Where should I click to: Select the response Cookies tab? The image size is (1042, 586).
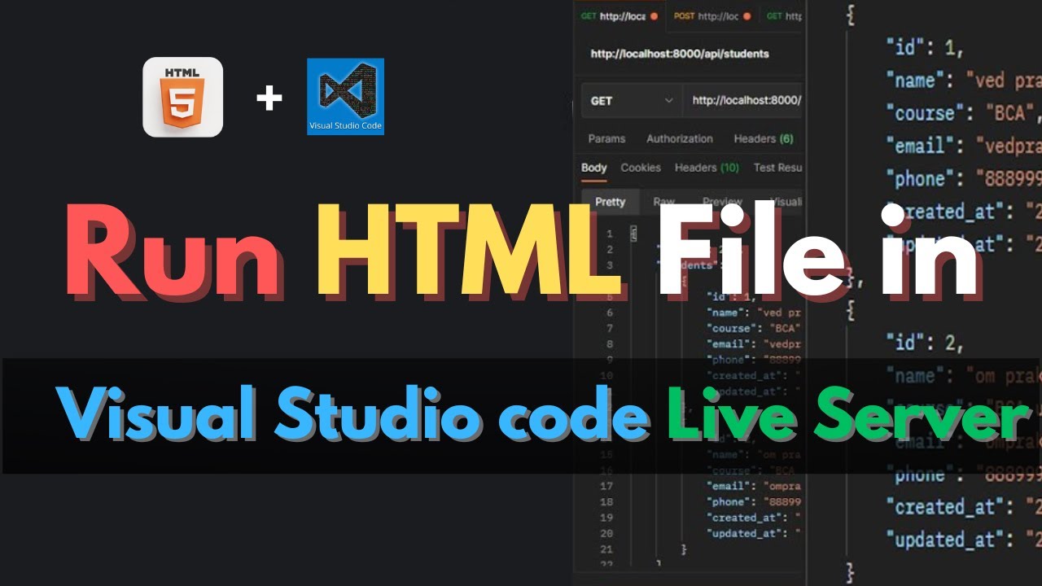[641, 168]
